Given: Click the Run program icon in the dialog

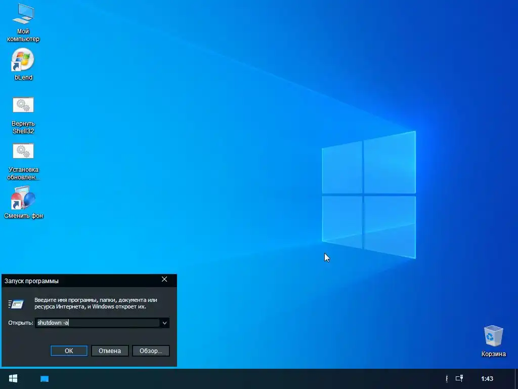Looking at the screenshot, I should (x=16, y=304).
